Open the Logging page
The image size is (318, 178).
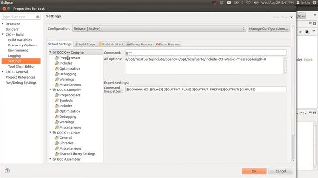(14, 56)
